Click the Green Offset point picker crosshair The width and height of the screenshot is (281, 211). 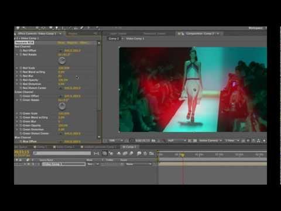coord(61,96)
